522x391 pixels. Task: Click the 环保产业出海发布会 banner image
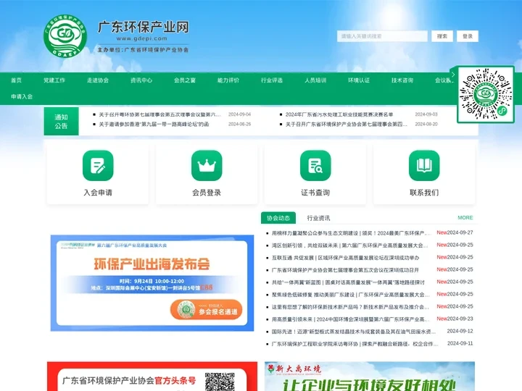[152, 283]
